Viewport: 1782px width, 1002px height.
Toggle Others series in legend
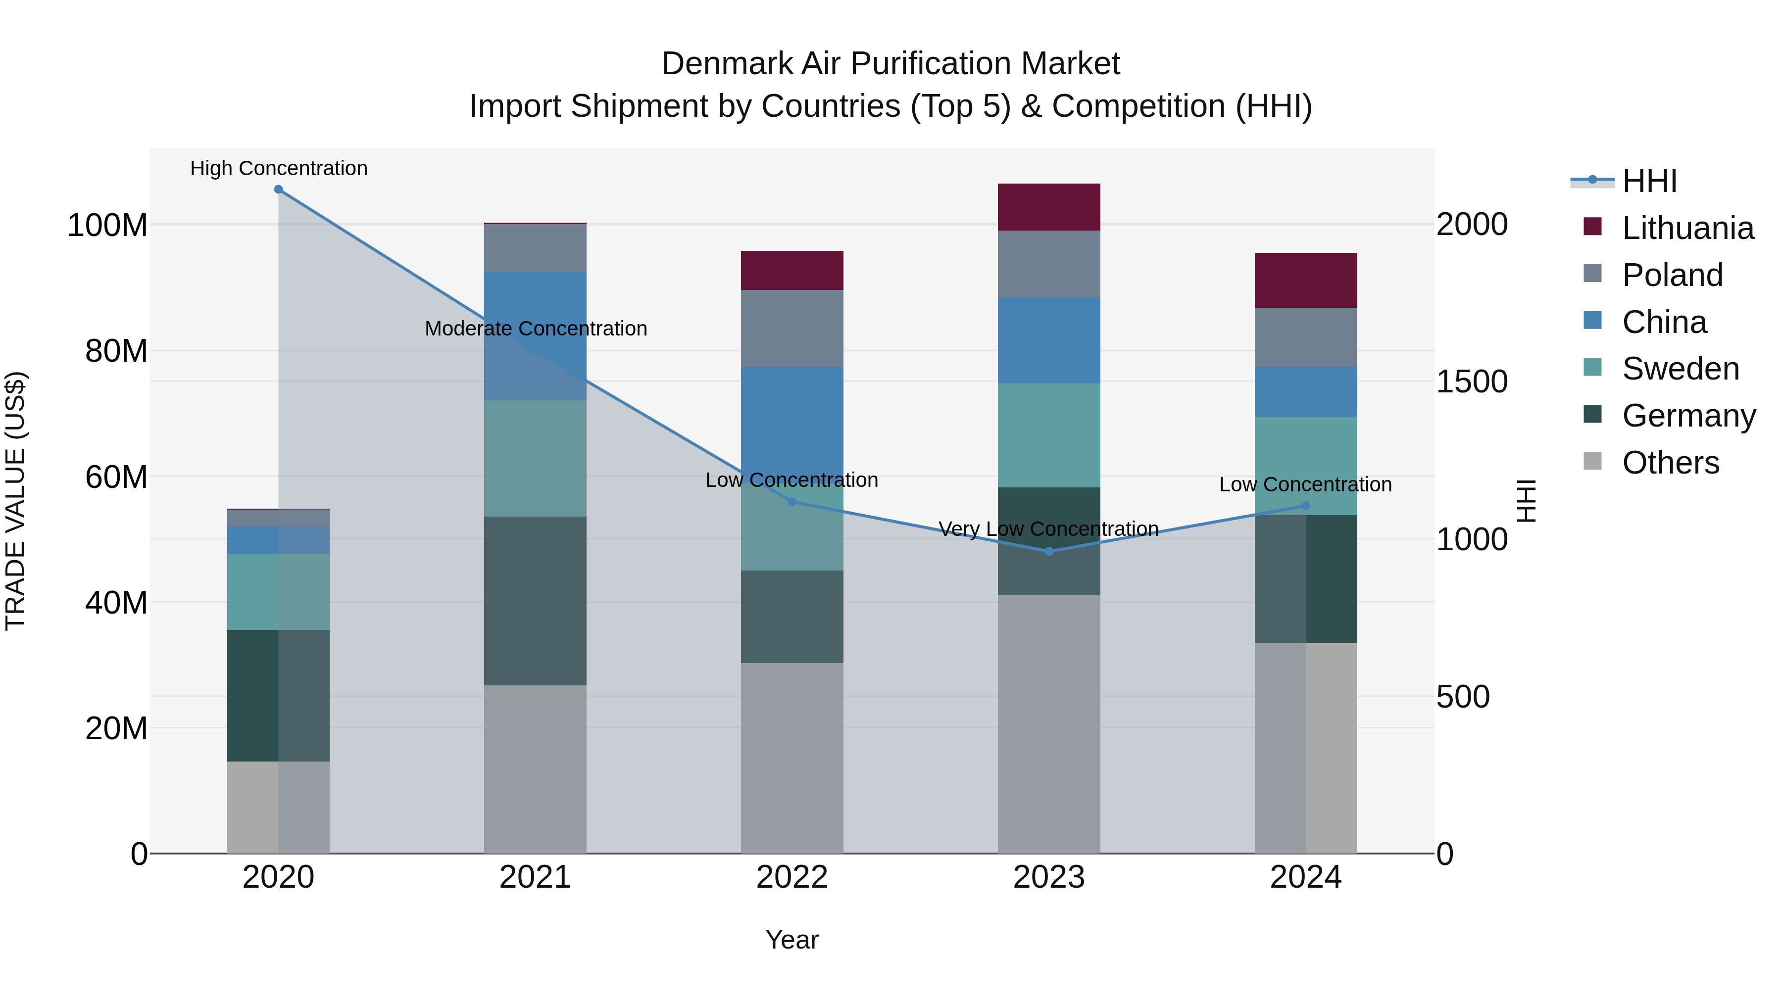(x=1651, y=463)
